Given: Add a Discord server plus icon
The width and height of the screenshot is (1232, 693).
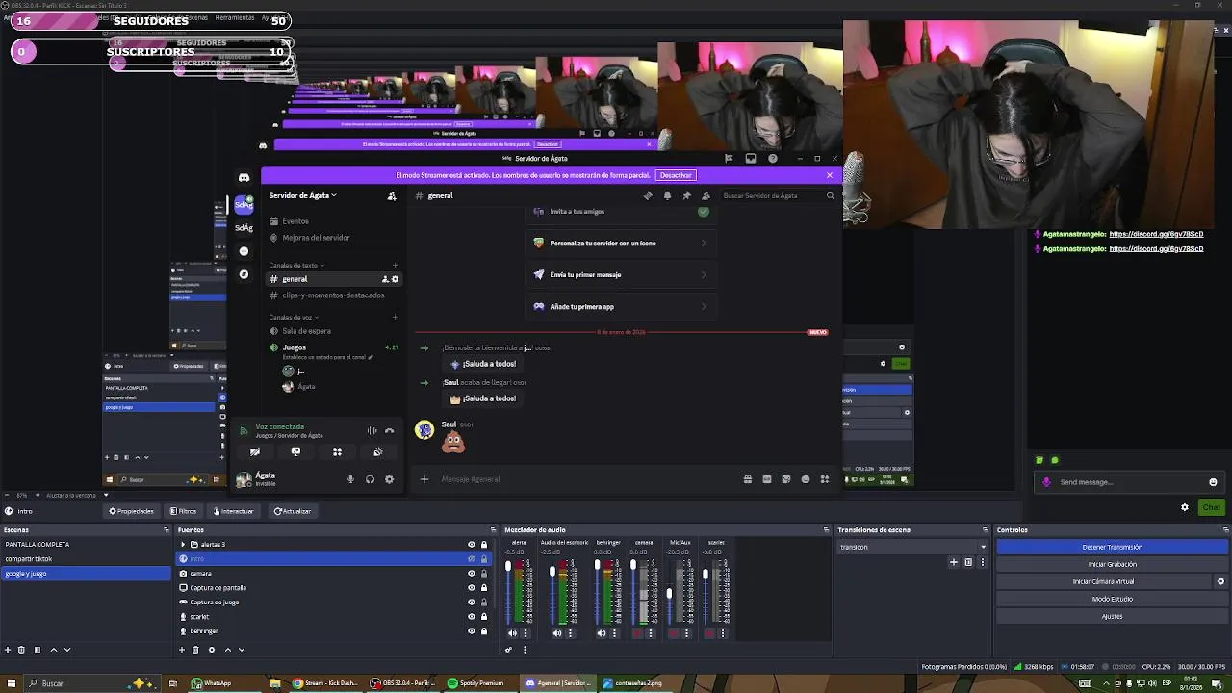Looking at the screenshot, I should coord(244,251).
